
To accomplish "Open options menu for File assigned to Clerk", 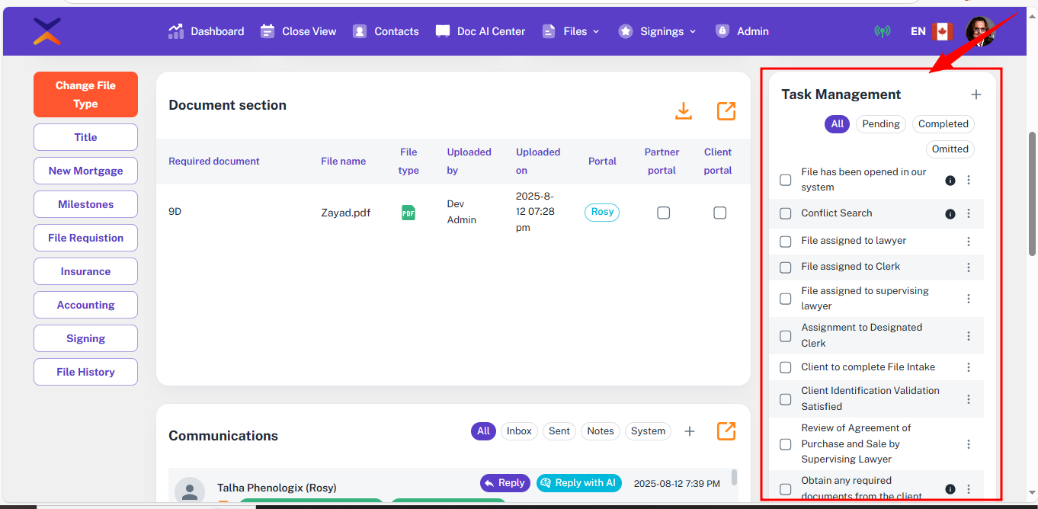I will [969, 267].
